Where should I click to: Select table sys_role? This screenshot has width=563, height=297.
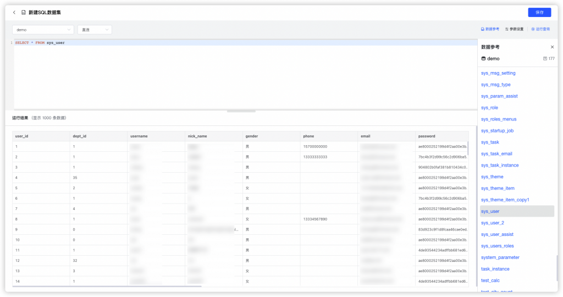[489, 107]
